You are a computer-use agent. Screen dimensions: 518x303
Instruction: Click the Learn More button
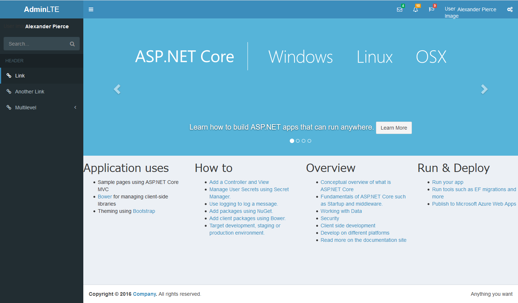coord(394,128)
